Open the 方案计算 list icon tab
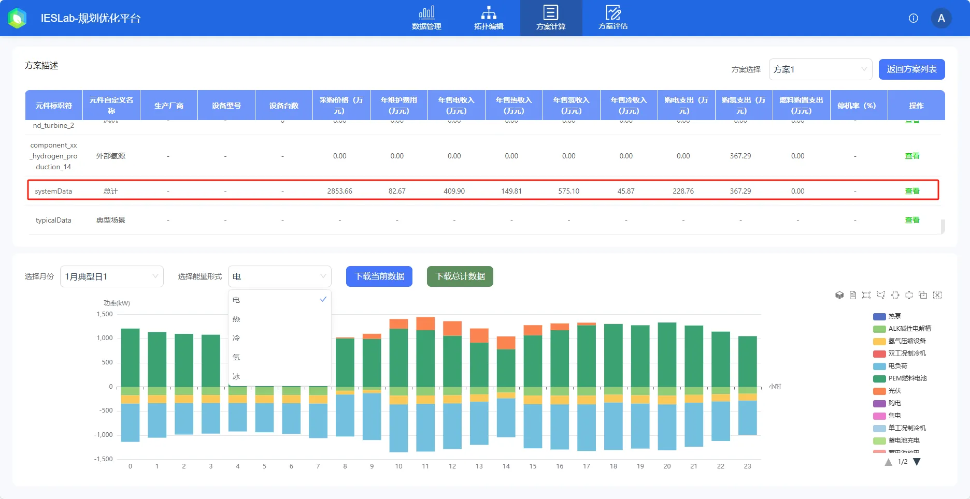The image size is (970, 499). pos(551,18)
